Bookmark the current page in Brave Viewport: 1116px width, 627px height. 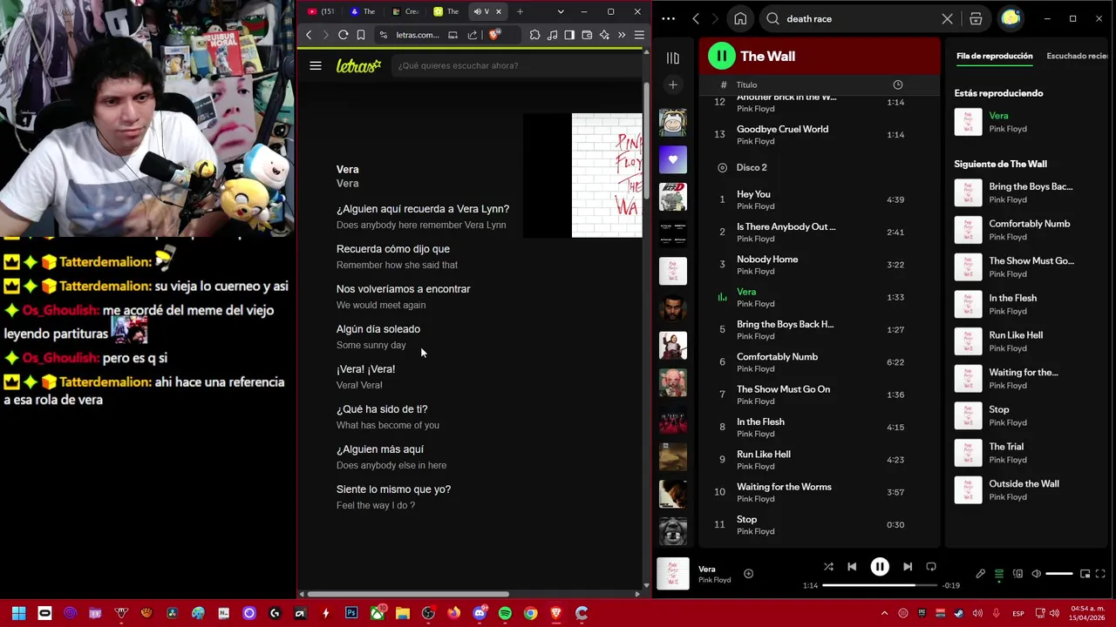click(361, 35)
